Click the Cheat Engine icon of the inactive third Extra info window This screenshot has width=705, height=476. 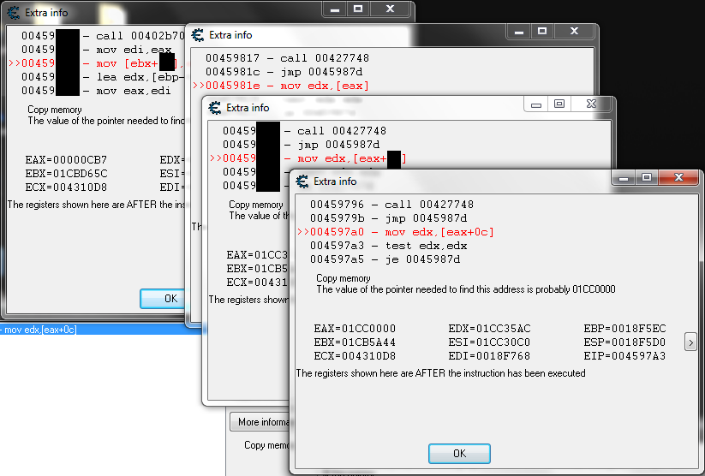[x=215, y=108]
